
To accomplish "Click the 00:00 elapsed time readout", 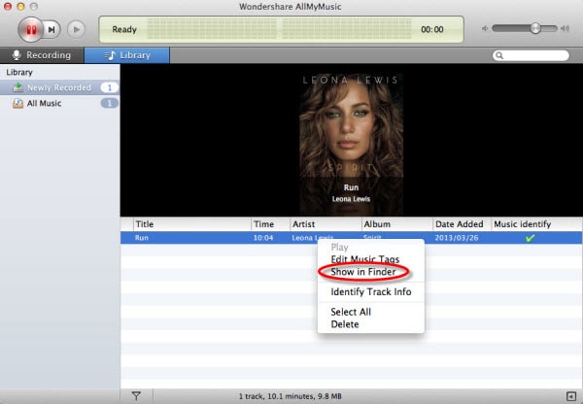I will (x=432, y=29).
